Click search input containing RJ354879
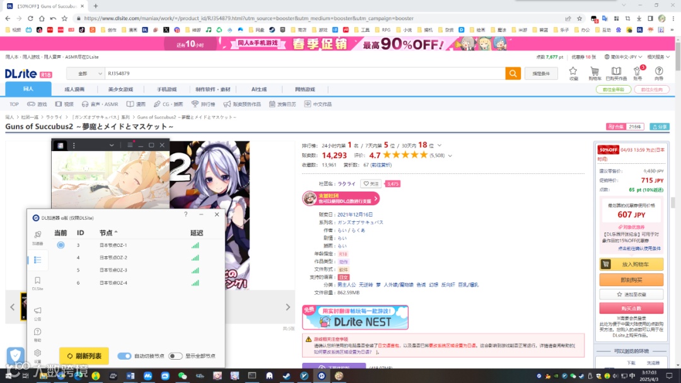 tap(305, 73)
